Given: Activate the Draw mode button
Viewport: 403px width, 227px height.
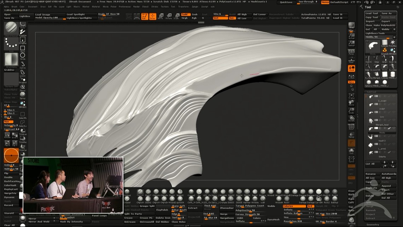Looking at the screenshot, I should [153, 17].
